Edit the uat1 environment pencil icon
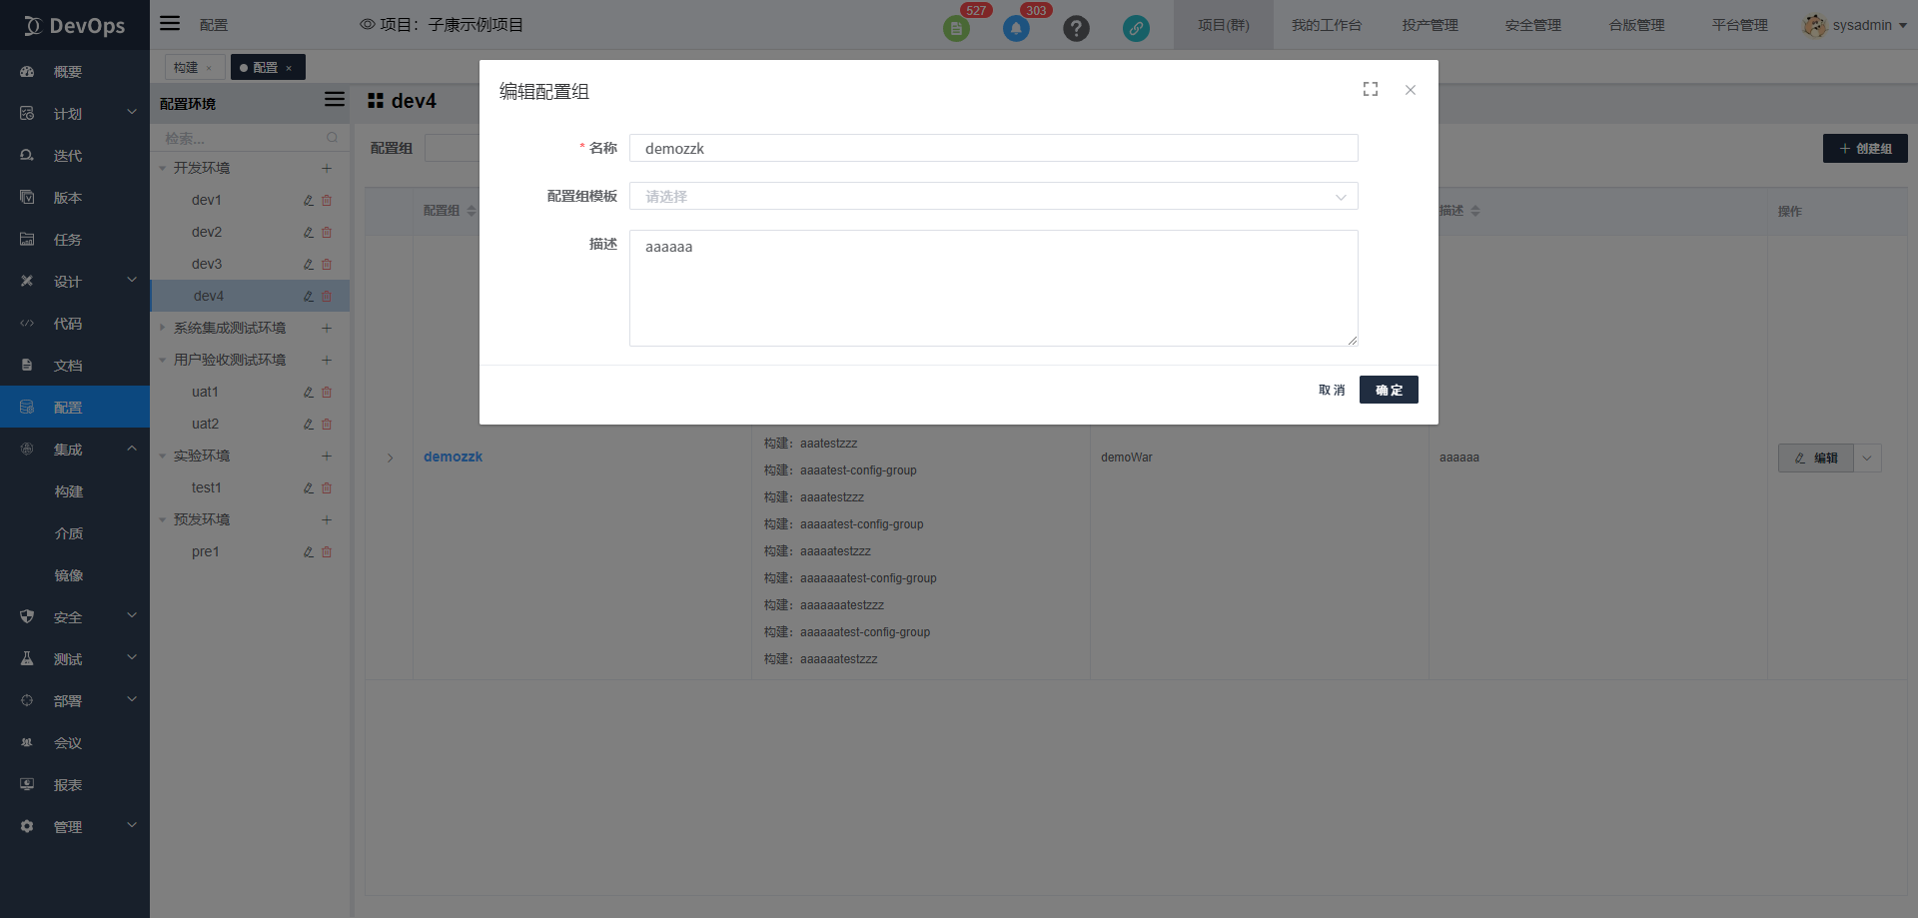 pos(309,393)
